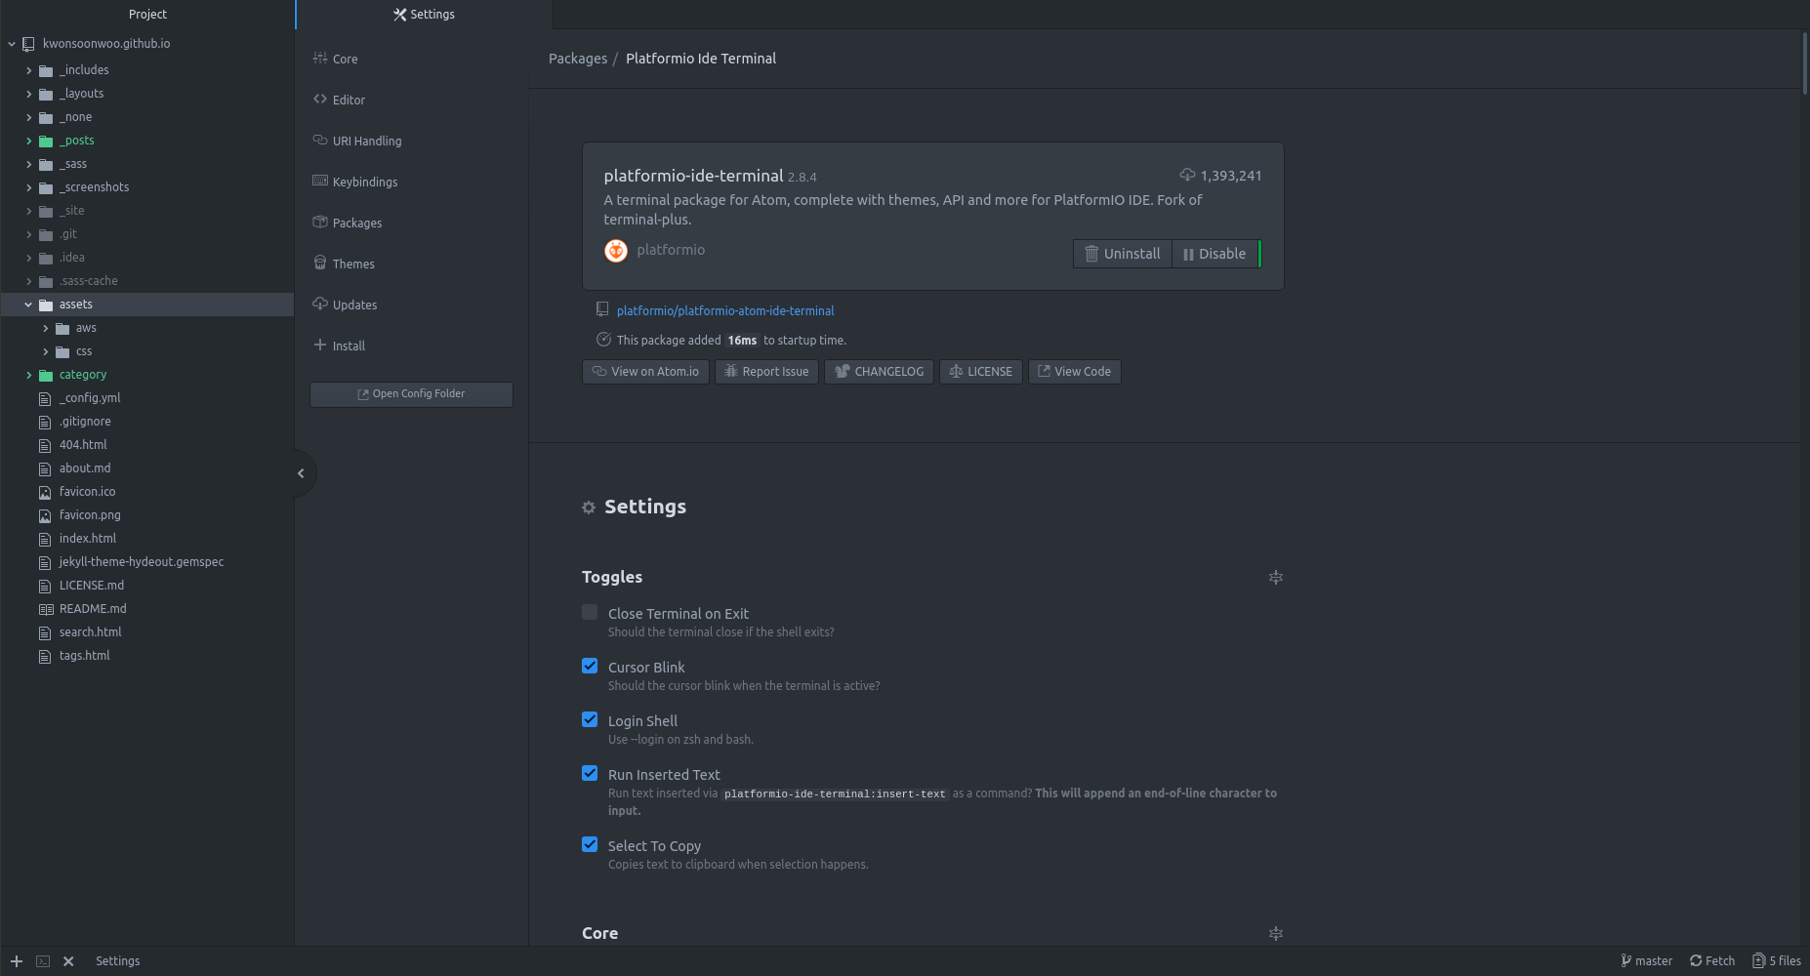Click the 5 files changed icon

click(1758, 961)
